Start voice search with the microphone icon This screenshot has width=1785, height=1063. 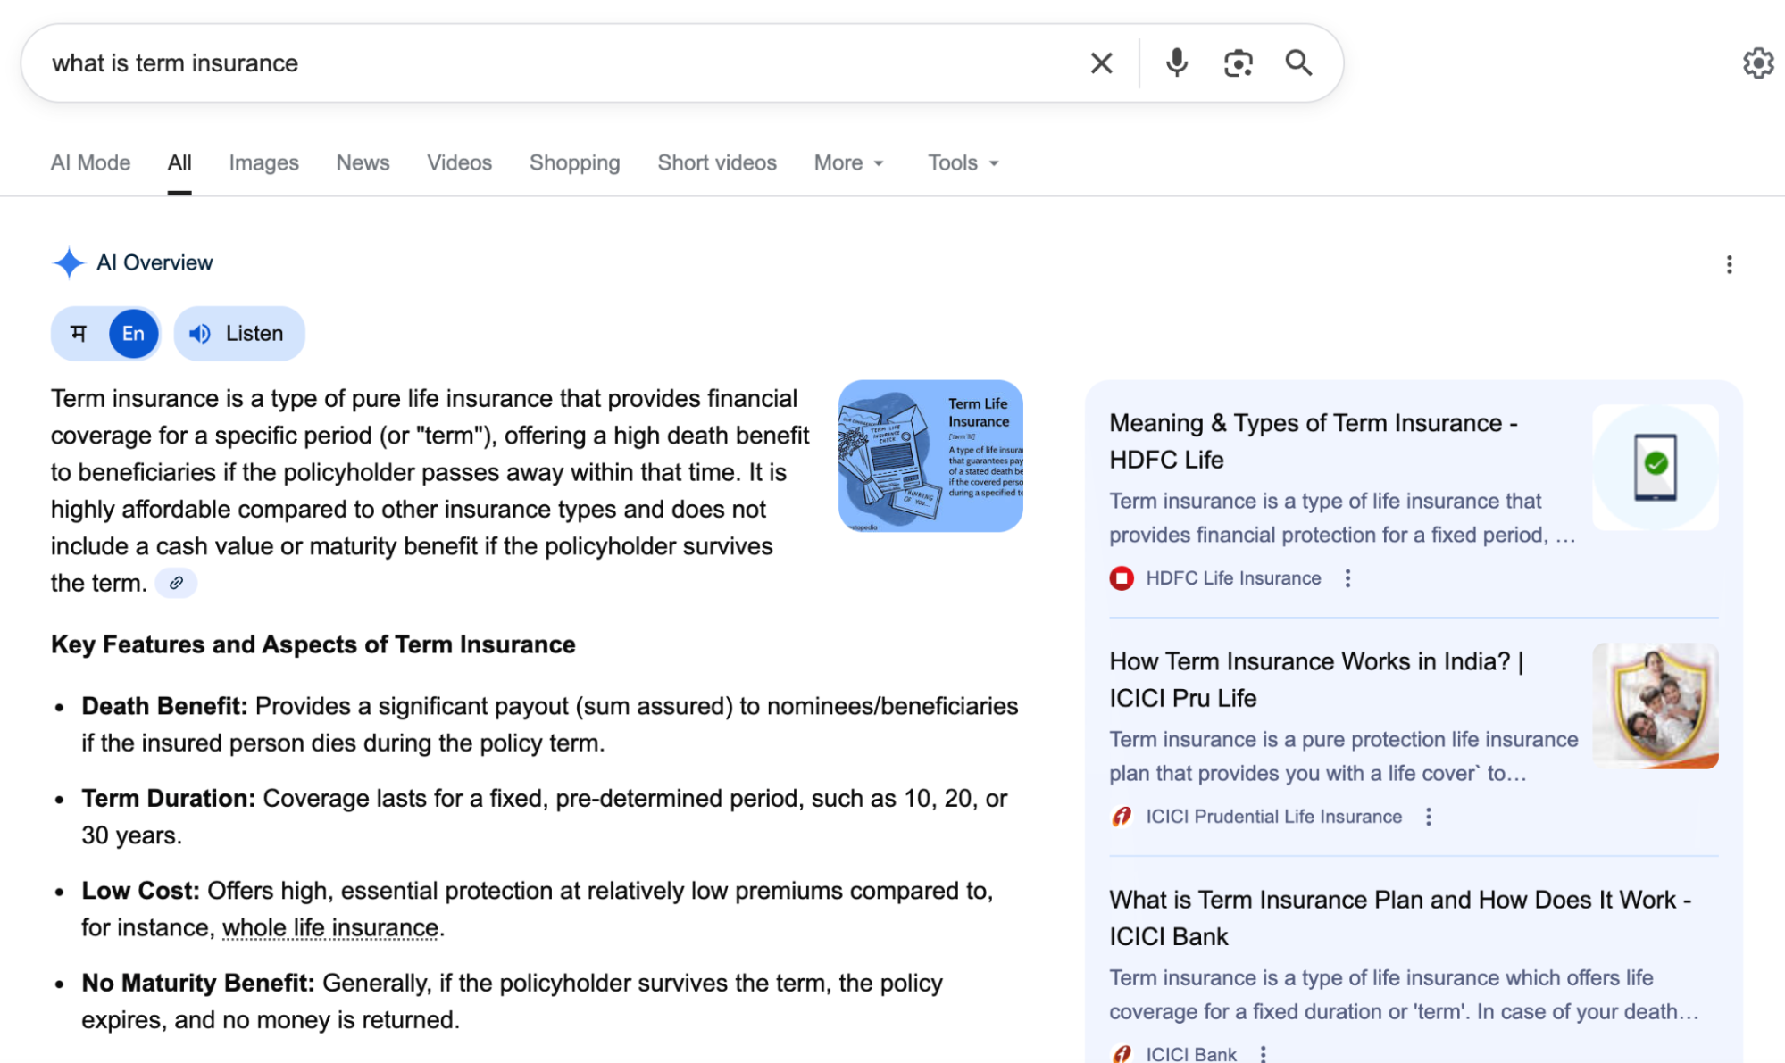(1176, 63)
